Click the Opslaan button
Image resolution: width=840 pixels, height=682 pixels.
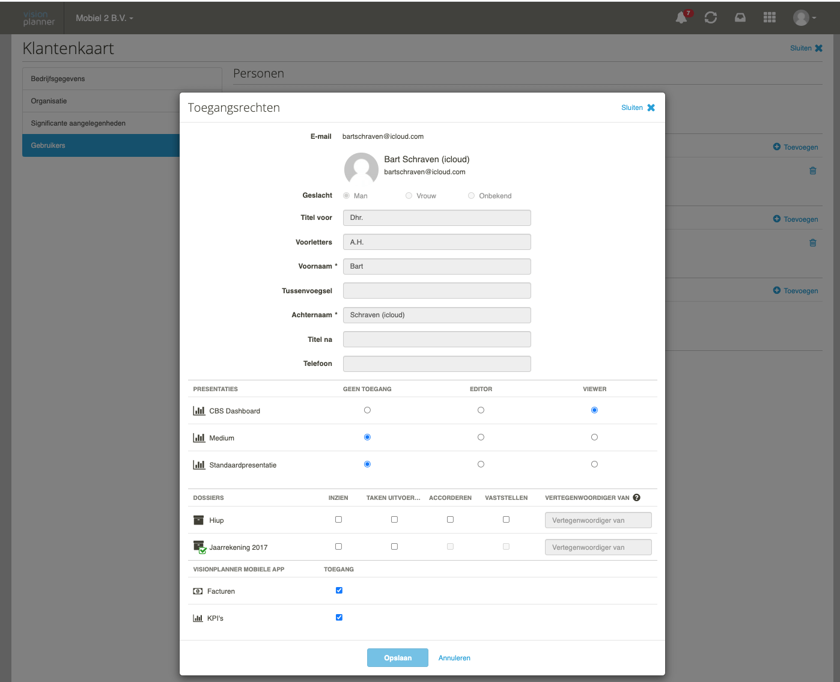click(397, 657)
